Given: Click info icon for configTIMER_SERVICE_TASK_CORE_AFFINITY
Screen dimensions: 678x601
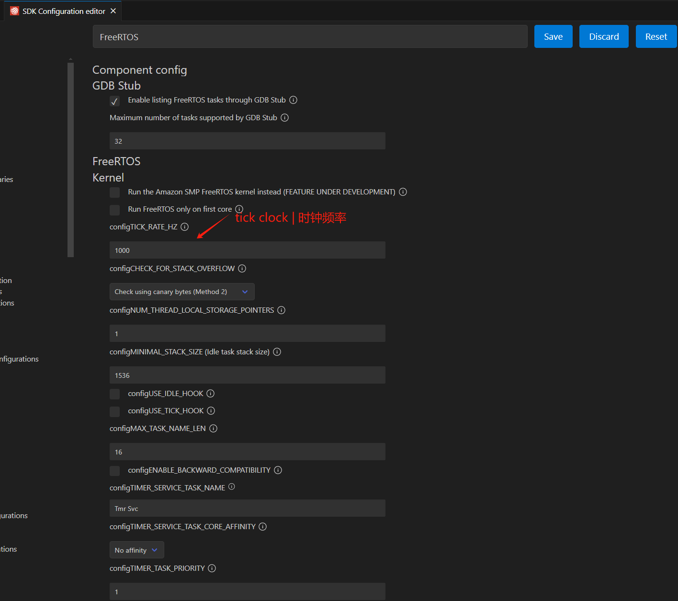Looking at the screenshot, I should pos(262,527).
